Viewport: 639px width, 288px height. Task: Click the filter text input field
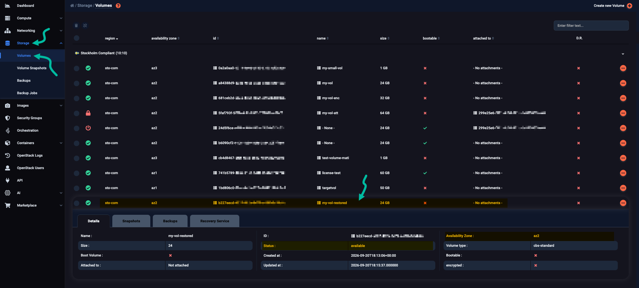click(591, 26)
